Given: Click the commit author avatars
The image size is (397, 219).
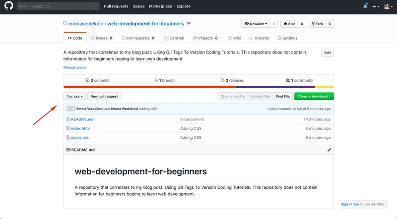Looking at the screenshot, I should point(70,109).
